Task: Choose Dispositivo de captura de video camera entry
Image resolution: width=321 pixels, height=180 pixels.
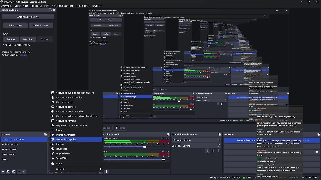Action: (x=76, y=125)
